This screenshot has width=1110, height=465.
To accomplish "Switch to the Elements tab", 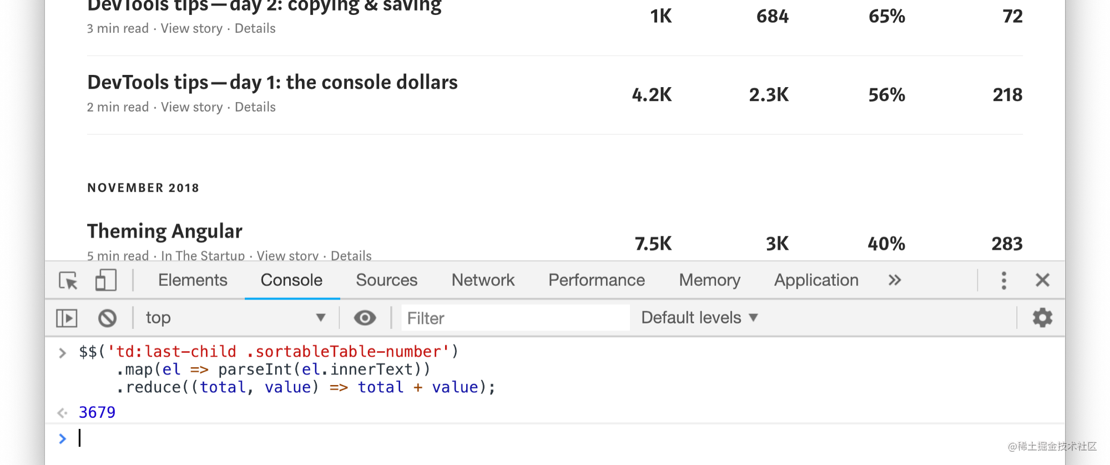I will click(x=193, y=280).
